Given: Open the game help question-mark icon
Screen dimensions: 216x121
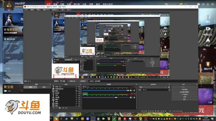Looking at the screenshot, I should [x=198, y=4].
